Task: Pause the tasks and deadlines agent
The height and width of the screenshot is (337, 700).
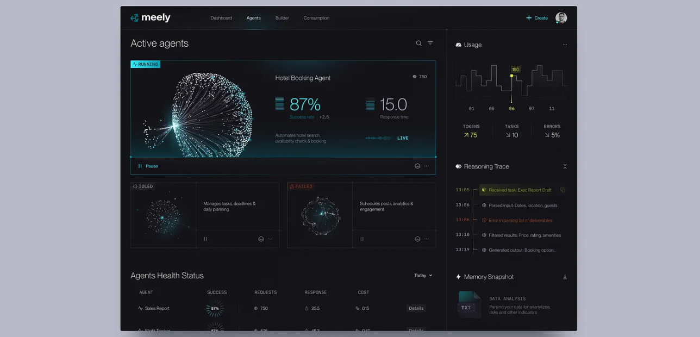Action: [205, 239]
